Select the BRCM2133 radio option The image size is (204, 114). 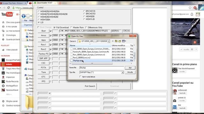click(84, 11)
